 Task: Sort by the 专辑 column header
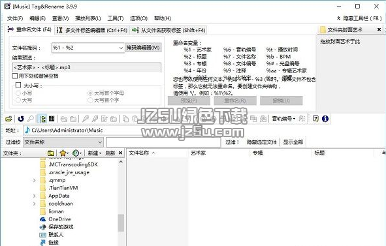[281, 153]
